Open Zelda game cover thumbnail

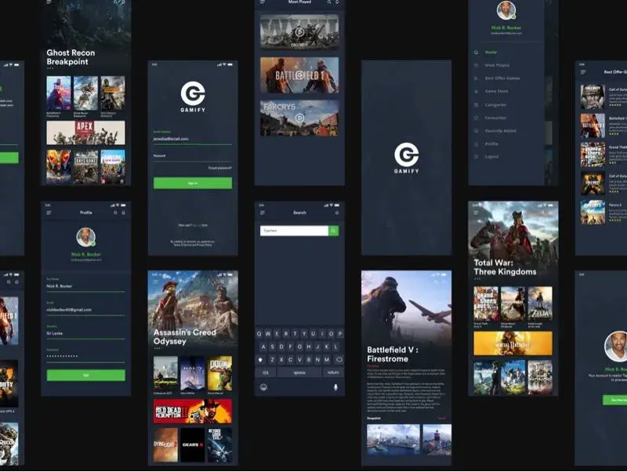tap(540, 303)
